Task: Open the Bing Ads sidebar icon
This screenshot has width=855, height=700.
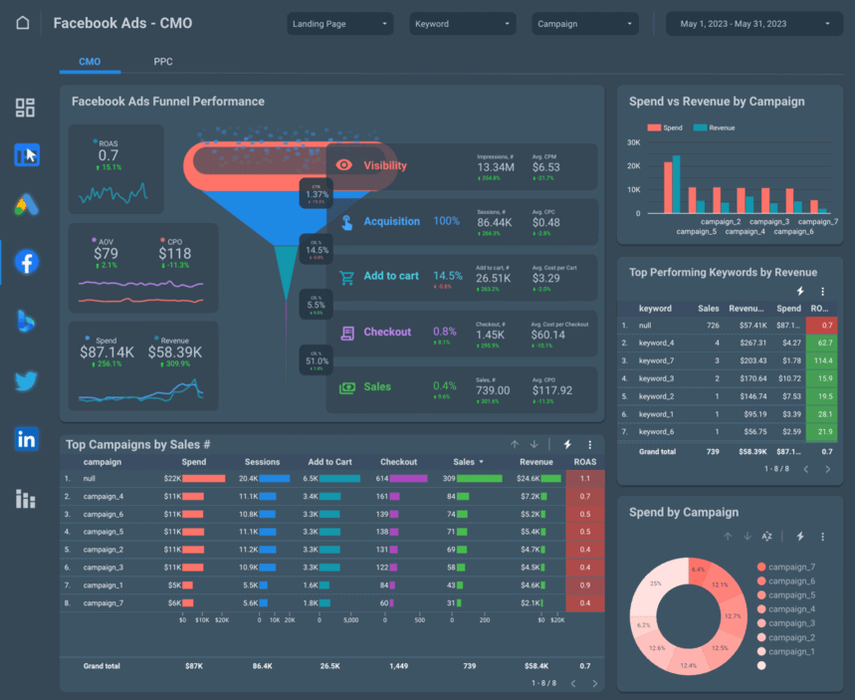Action: [x=26, y=321]
